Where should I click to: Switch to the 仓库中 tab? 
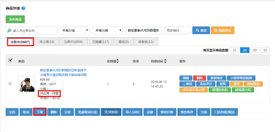pos(73,42)
